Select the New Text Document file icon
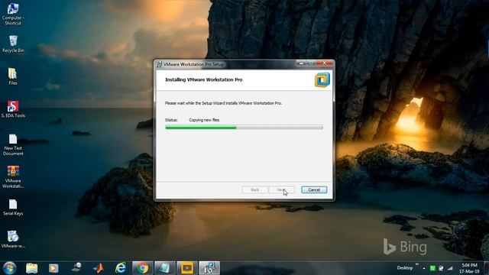 (13, 144)
